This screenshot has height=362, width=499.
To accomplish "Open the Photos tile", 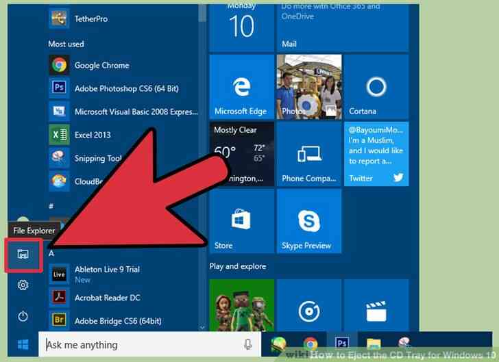I will click(x=309, y=87).
